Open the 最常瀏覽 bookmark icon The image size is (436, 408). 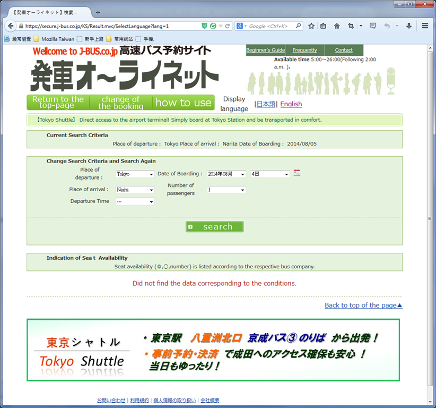(7, 39)
